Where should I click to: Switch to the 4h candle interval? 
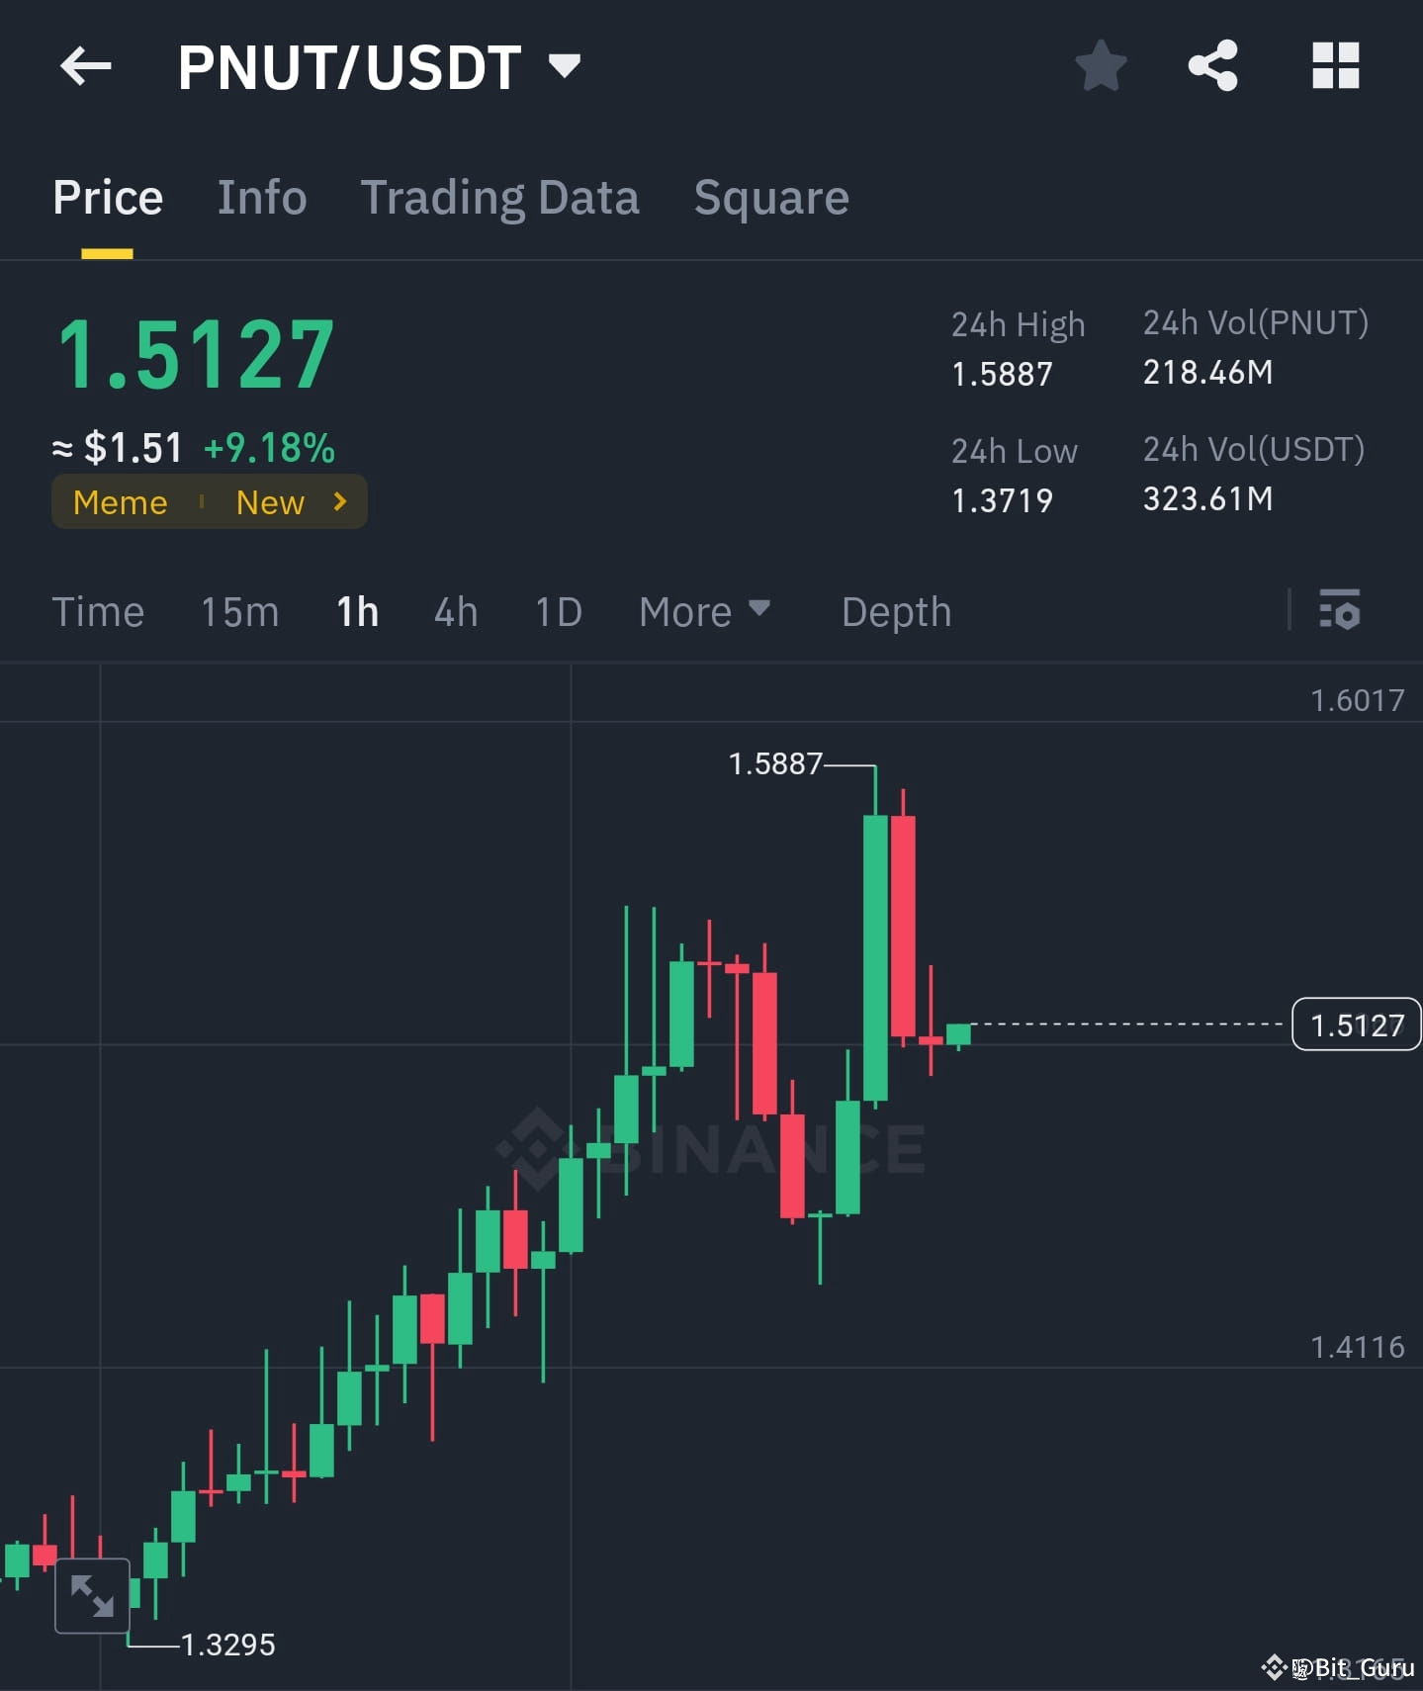click(x=455, y=611)
